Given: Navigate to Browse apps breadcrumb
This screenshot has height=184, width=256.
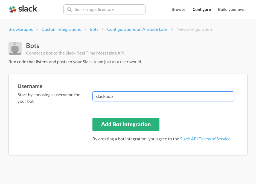Looking at the screenshot, I should pyautogui.click(x=21, y=29).
